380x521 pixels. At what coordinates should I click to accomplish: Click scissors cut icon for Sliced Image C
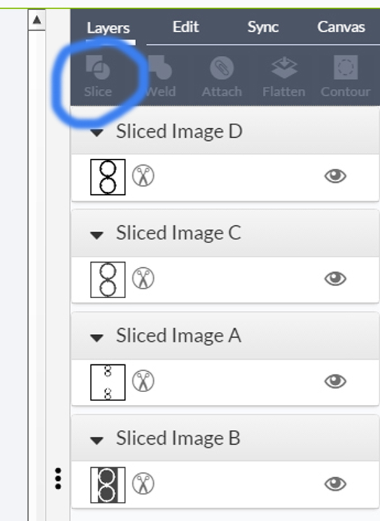tap(143, 279)
